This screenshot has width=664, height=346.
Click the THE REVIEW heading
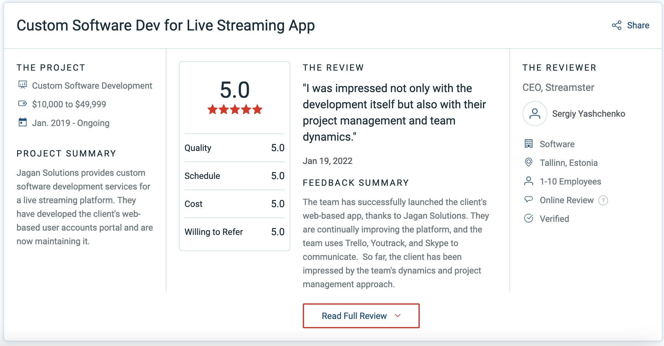coord(333,68)
